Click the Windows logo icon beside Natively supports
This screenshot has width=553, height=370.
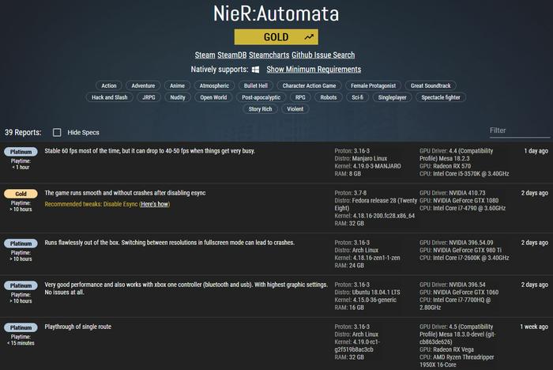pos(256,70)
